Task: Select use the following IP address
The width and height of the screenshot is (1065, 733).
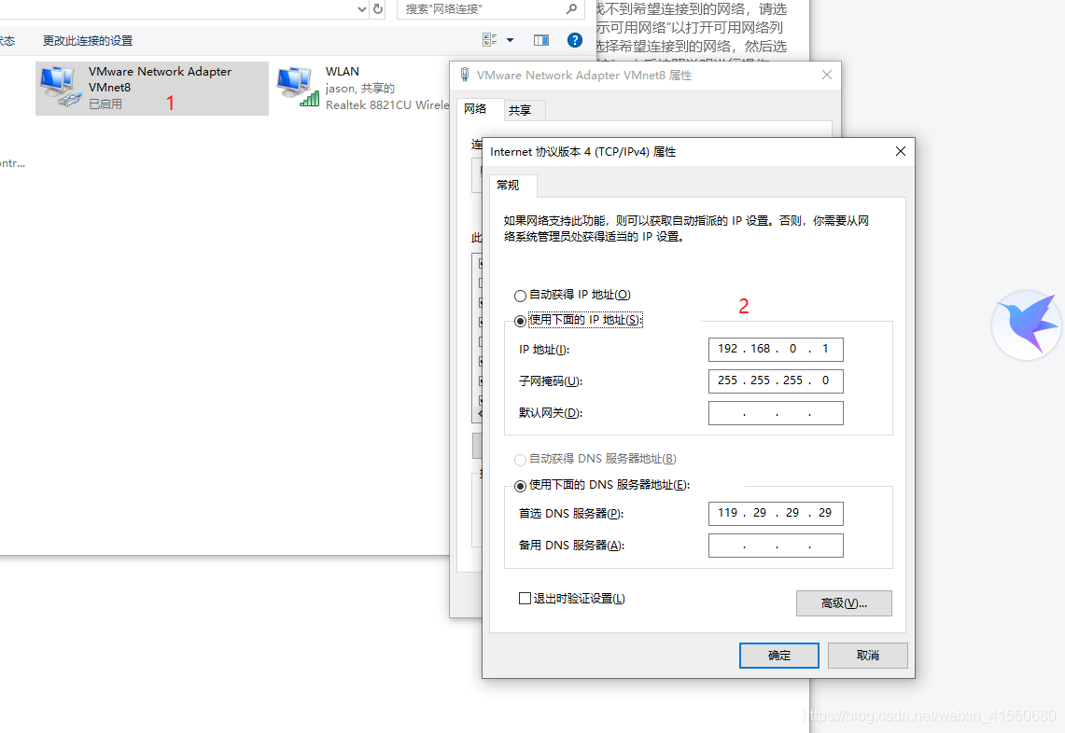Action: click(520, 321)
